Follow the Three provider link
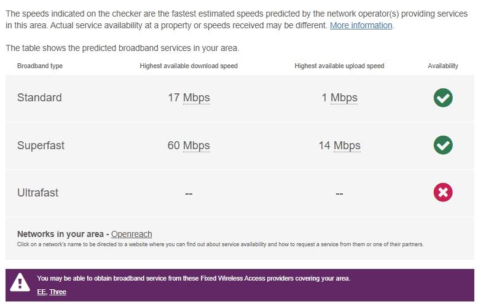Viewport: 486px width, 307px height. [58, 292]
